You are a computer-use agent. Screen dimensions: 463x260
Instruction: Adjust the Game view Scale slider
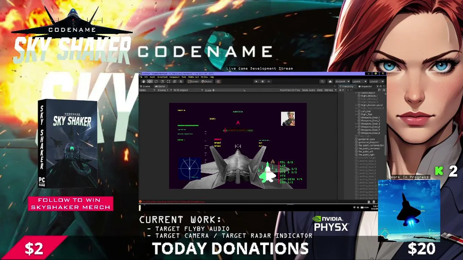(228, 90)
